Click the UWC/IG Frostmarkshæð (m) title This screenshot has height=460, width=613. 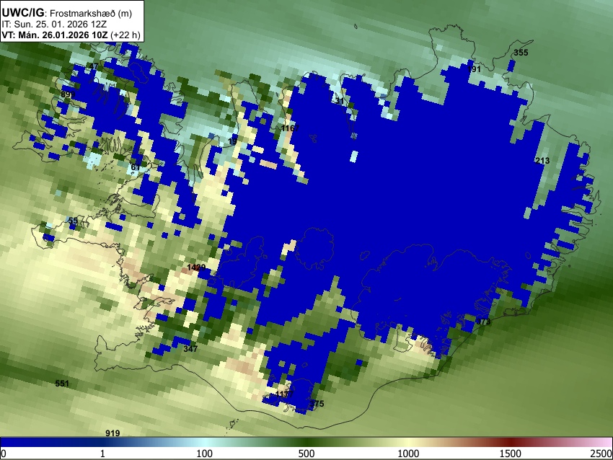67,13
